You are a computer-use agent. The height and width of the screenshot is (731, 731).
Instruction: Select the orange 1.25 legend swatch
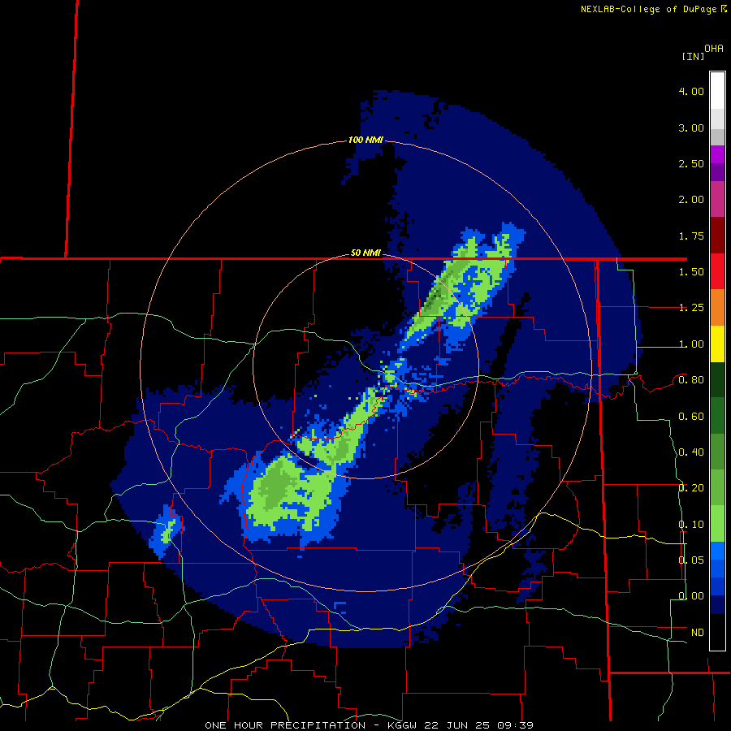[x=717, y=308]
